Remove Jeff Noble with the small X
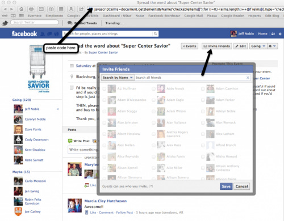Image resolution: width=284 pixels, height=221 pixels. click(57, 109)
